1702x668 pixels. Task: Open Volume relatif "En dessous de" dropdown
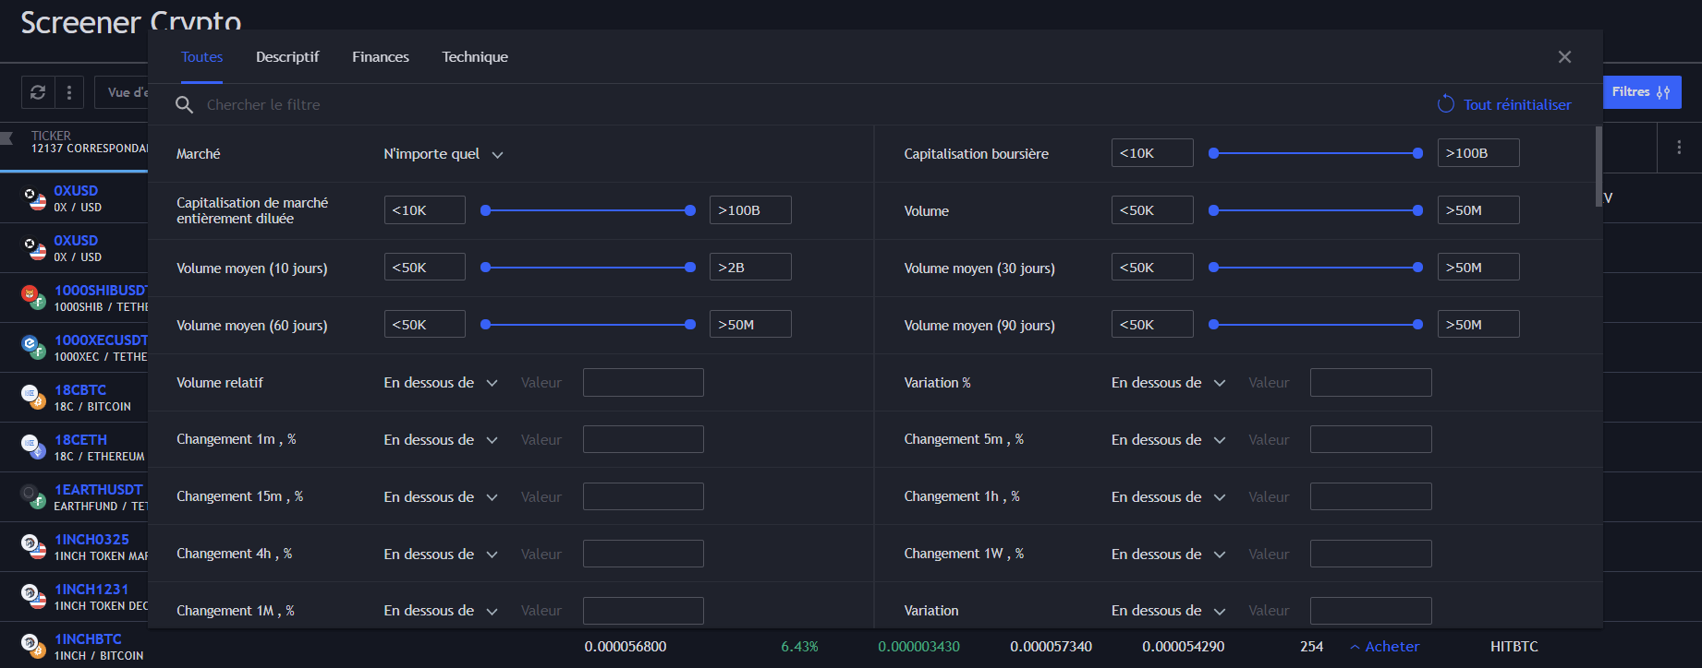click(441, 383)
